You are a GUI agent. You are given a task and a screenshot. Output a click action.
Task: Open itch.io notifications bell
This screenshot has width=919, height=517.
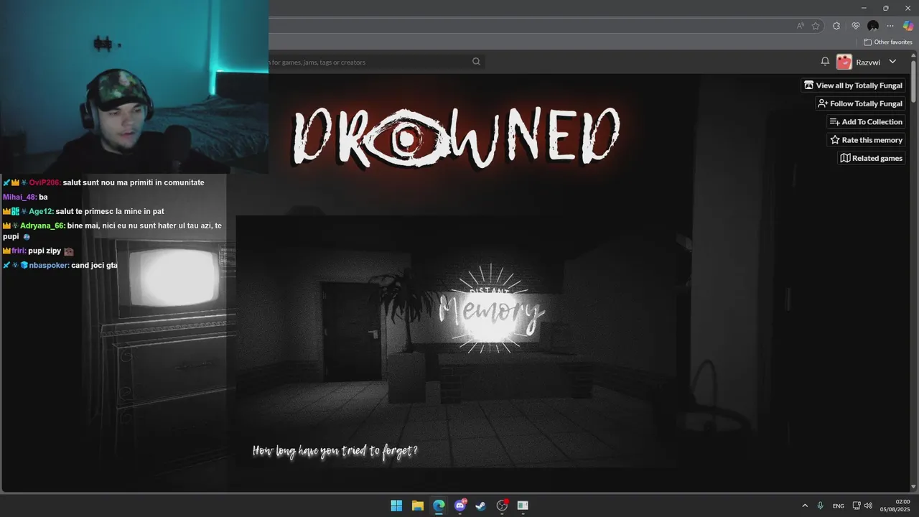(825, 62)
